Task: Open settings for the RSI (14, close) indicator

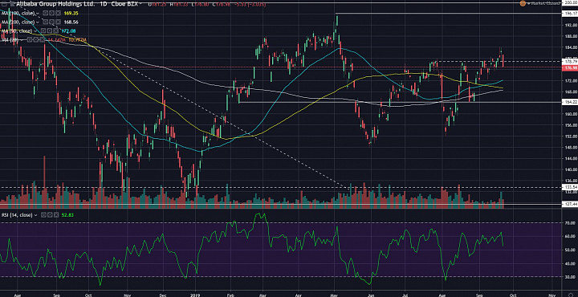Action: [x=50, y=215]
